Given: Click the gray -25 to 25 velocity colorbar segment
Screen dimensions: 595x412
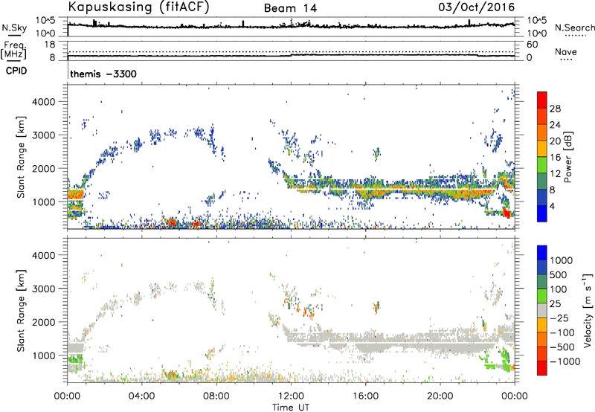Looking at the screenshot, I should point(542,311).
